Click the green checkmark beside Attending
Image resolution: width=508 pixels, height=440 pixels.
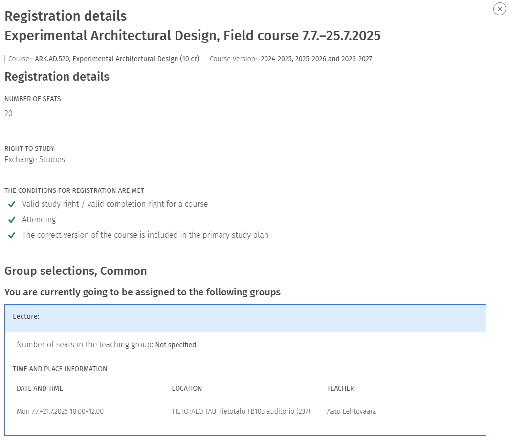point(12,220)
